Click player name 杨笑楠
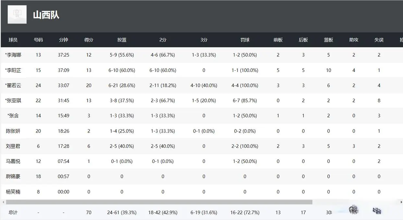Image resolution: width=403 pixels, height=220 pixels. pyautogui.click(x=13, y=192)
